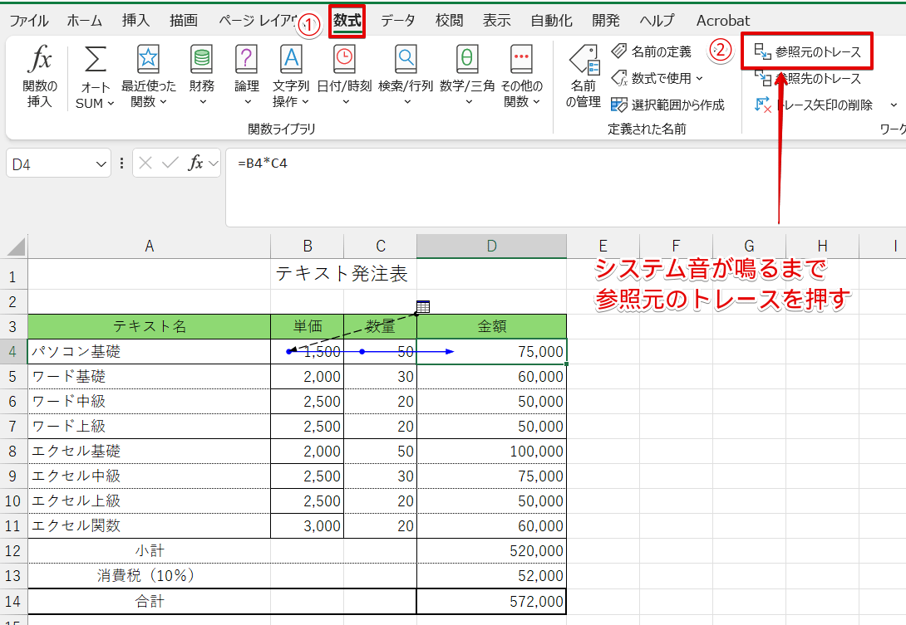Select column A header
This screenshot has height=625, width=906.
tap(149, 247)
